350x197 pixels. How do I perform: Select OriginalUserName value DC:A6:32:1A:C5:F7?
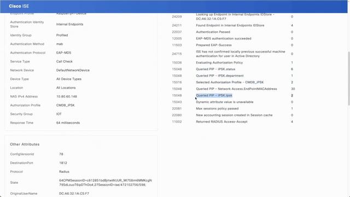74,193
